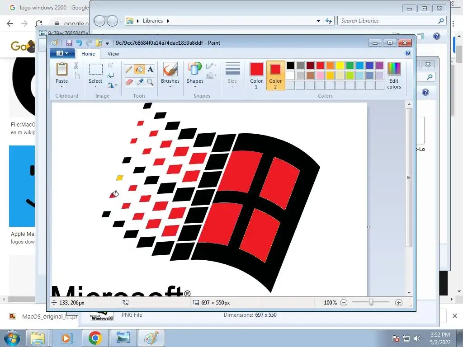This screenshot has height=347, width=463.
Task: Activate the Color 1 foreground selector
Action: click(x=256, y=75)
